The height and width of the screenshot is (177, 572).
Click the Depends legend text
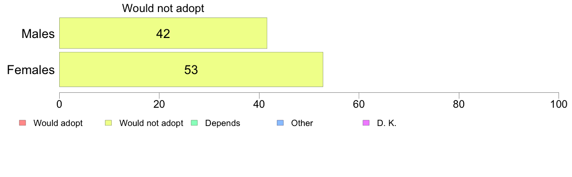click(222, 123)
